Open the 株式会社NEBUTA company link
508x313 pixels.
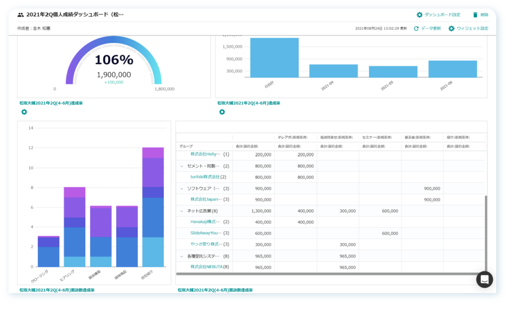click(x=206, y=267)
